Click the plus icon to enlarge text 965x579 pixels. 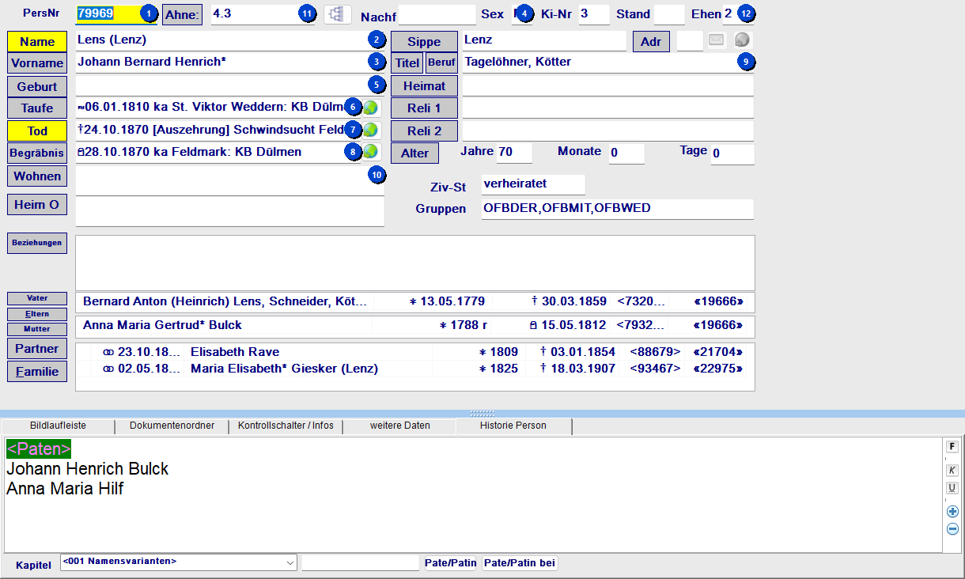(952, 512)
